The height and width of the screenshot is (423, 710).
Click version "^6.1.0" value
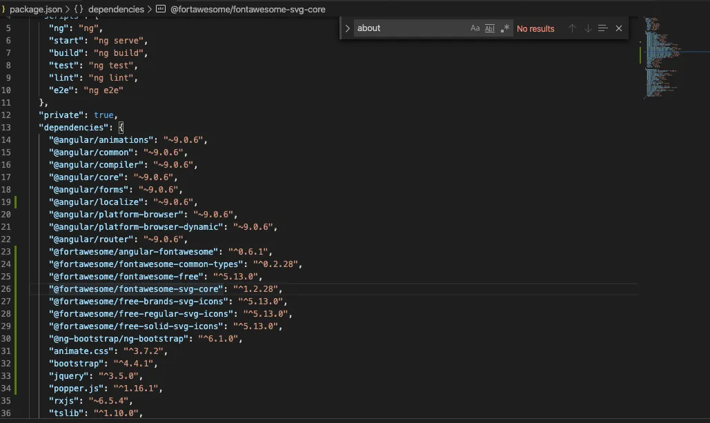tap(218, 338)
